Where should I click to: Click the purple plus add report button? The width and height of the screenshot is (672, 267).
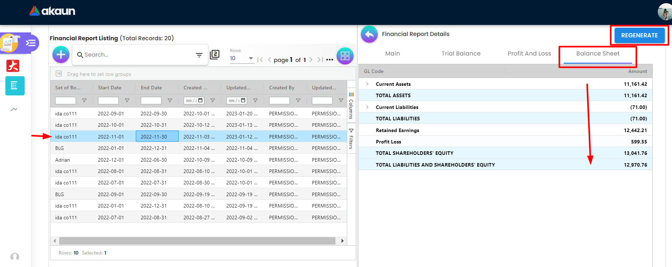61,55
